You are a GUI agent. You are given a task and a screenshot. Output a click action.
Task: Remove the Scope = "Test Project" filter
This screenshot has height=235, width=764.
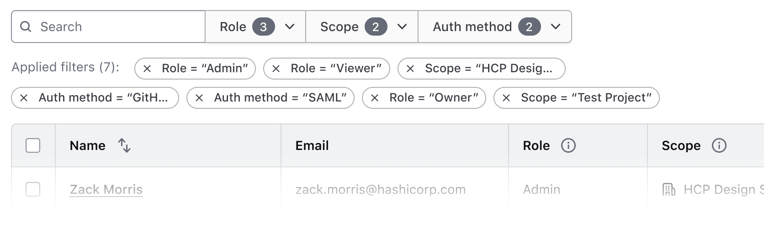tap(506, 98)
